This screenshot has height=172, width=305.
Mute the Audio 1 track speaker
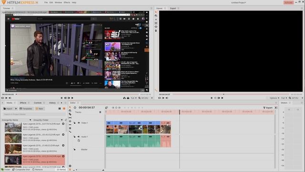(x=79, y=137)
